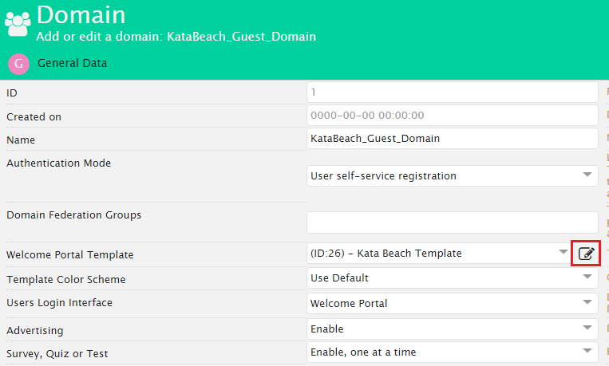
Task: Click the Authentication Mode label
Action: 59,163
